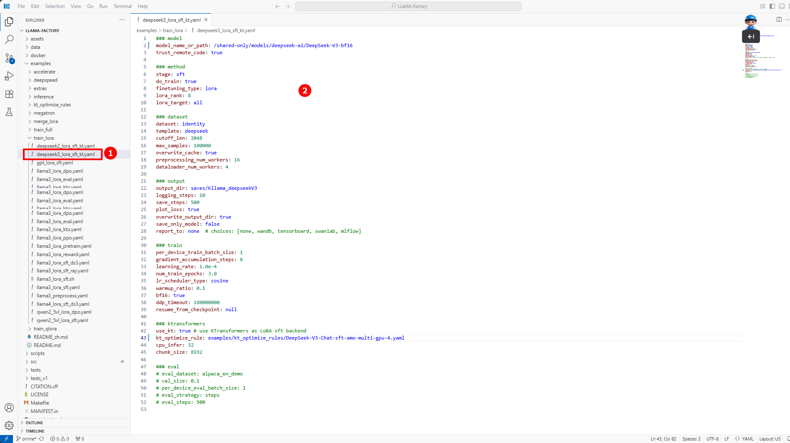This screenshot has width=790, height=443.
Task: Open the Terminal menu
Action: 122,6
